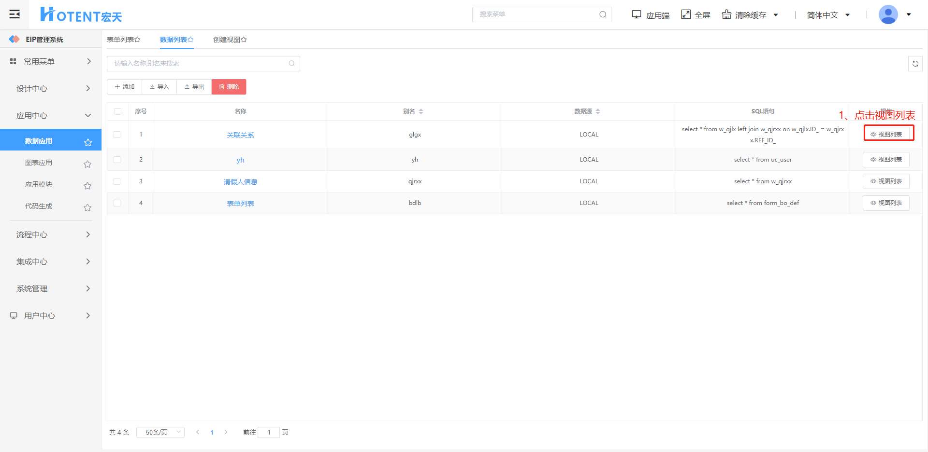Switch to the 表单列表 tab
The image size is (928, 452).
click(x=123, y=40)
